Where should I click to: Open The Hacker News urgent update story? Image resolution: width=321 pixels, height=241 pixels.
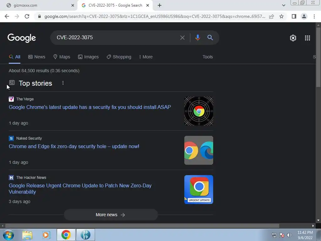click(x=80, y=189)
